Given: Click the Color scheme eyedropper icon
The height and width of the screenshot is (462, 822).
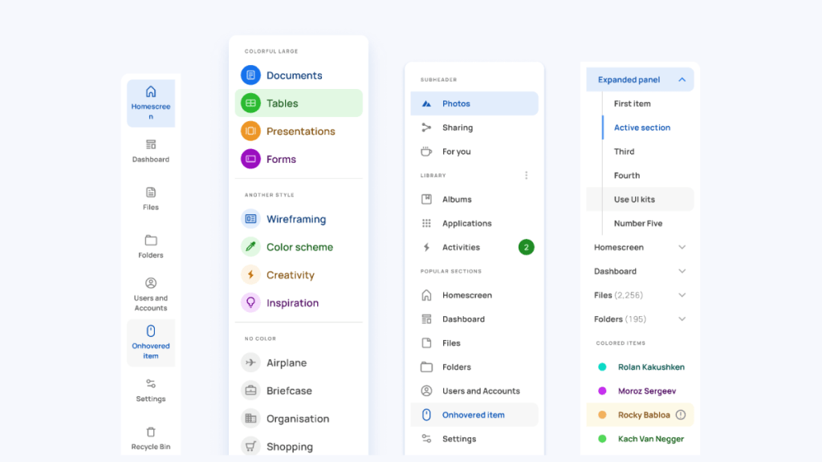Looking at the screenshot, I should (x=250, y=247).
